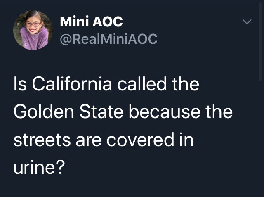
Task: Open the tweet options chevron menu
Action: 247,22
